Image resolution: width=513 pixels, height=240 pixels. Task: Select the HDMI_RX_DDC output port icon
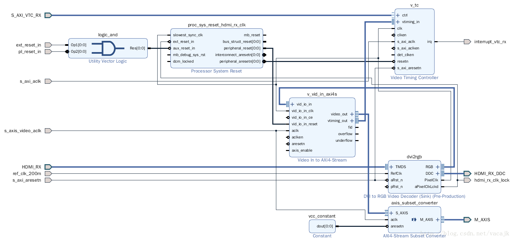coord(467,173)
